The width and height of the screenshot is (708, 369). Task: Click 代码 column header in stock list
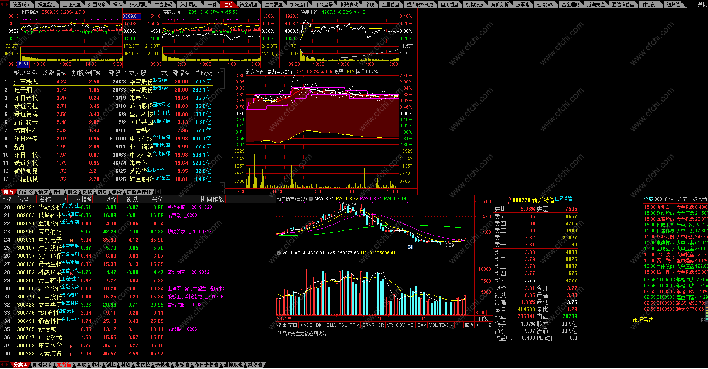[23, 199]
